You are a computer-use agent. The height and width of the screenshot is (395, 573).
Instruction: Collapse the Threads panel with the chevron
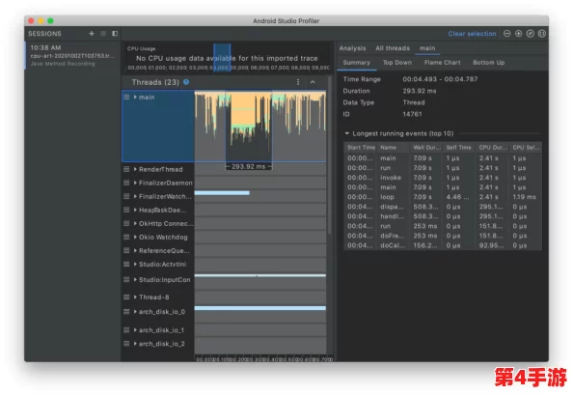click(313, 82)
